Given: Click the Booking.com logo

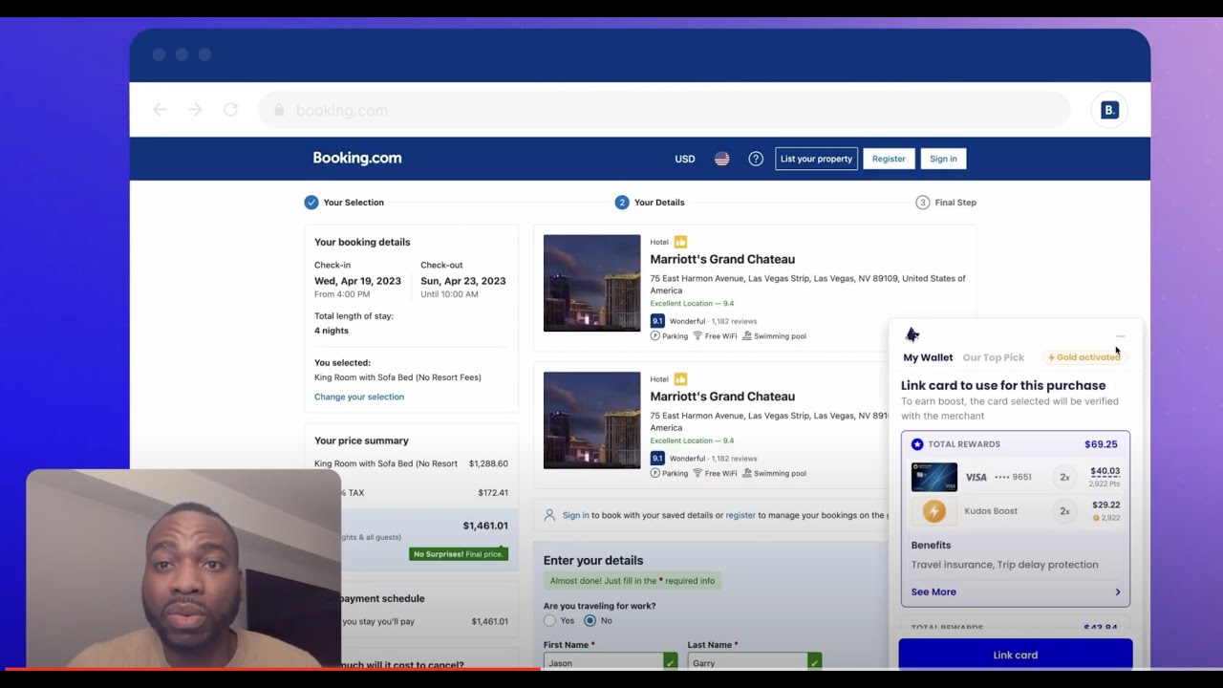Looking at the screenshot, I should 356,158.
